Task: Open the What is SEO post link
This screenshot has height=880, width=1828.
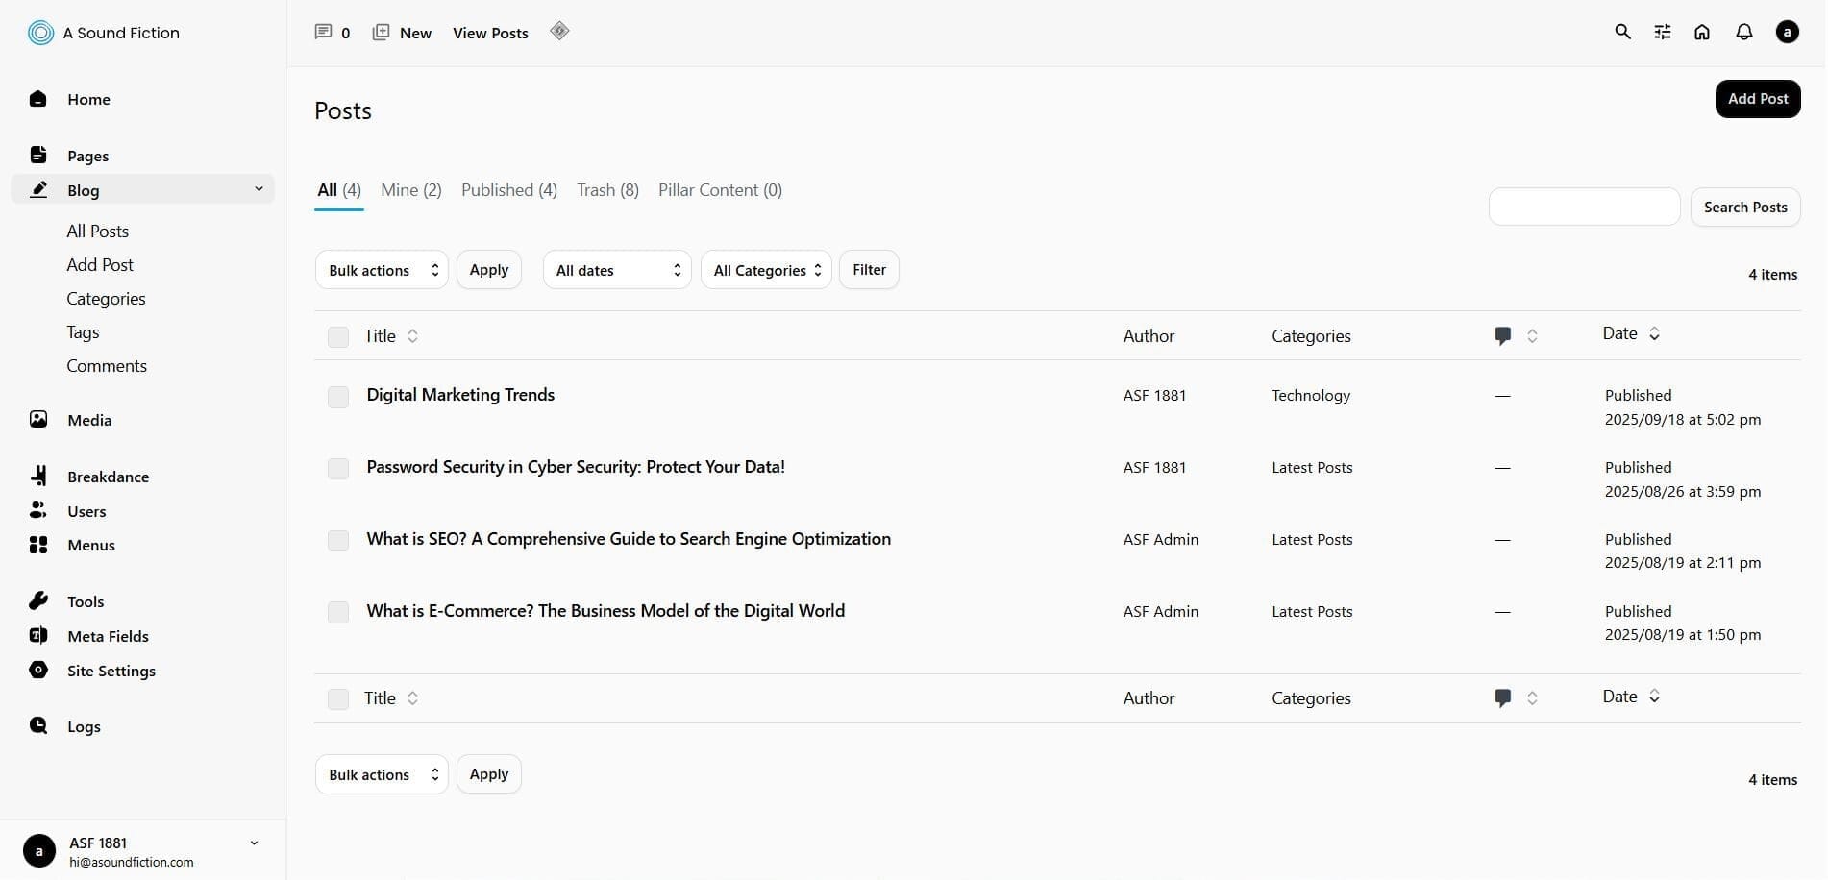Action: point(628,539)
